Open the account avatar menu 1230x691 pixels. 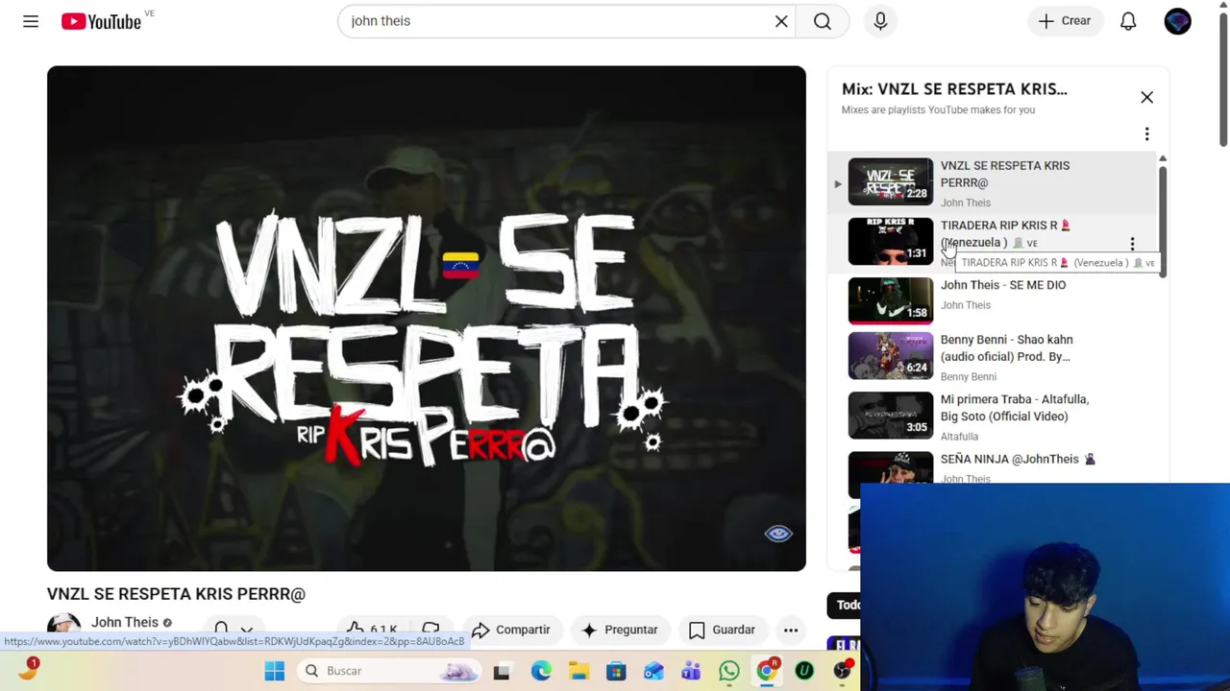(x=1177, y=21)
